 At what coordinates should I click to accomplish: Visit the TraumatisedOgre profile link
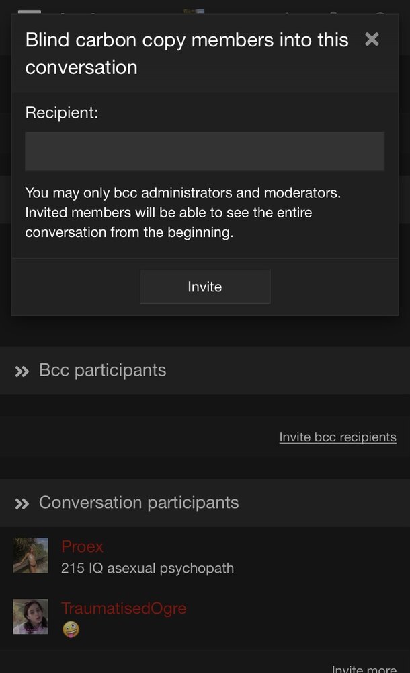(x=124, y=608)
